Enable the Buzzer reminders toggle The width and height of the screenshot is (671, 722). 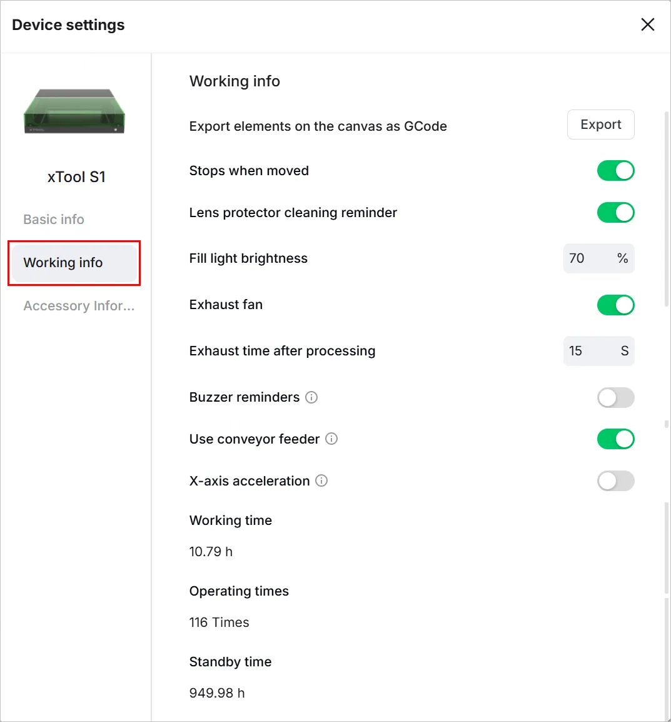[616, 398]
